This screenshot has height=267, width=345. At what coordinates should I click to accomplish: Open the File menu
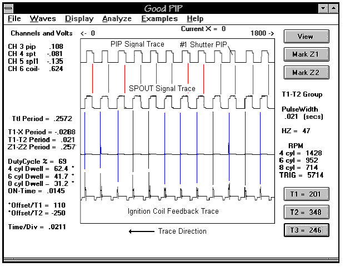pyautogui.click(x=14, y=19)
